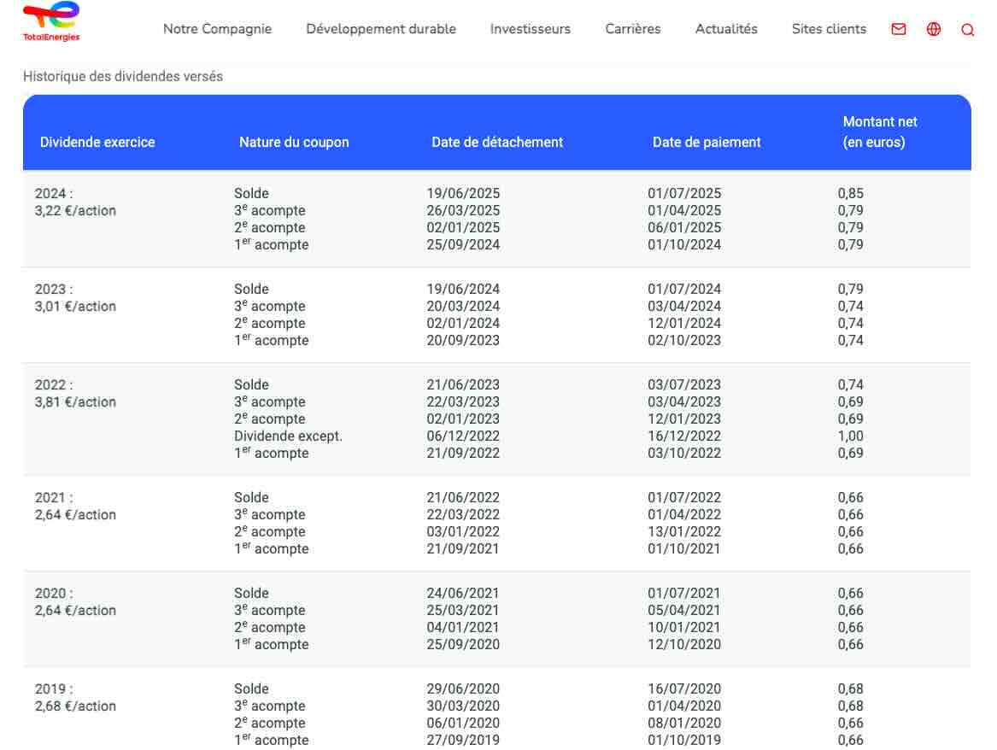Open Sites clients menu
Viewport: 997px width, 750px height.
click(829, 29)
